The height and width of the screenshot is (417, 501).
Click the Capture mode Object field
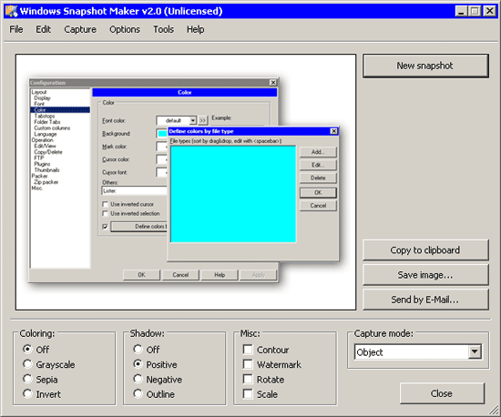(x=412, y=351)
